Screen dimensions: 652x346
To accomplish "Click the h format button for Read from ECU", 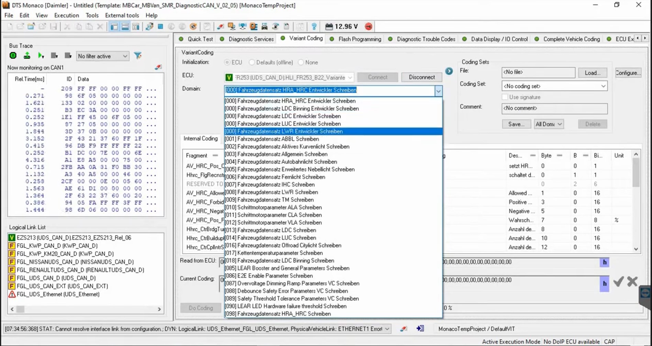I will (605, 262).
